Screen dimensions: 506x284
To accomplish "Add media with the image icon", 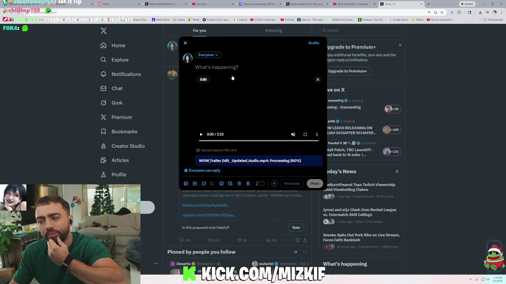I will (186, 183).
